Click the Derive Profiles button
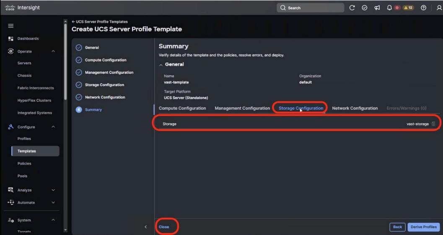The image size is (443, 235). click(423, 227)
